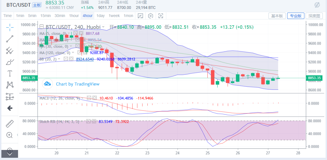Open settings gear for BB indicator
Screen dimensions: 327x160
click(x=66, y=59)
